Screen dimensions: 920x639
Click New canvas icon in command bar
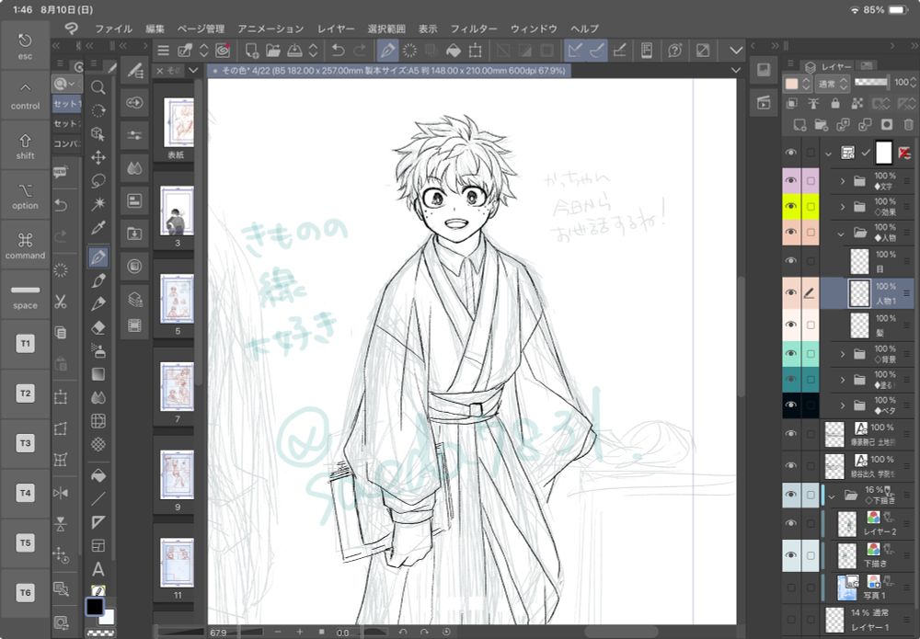(252, 51)
